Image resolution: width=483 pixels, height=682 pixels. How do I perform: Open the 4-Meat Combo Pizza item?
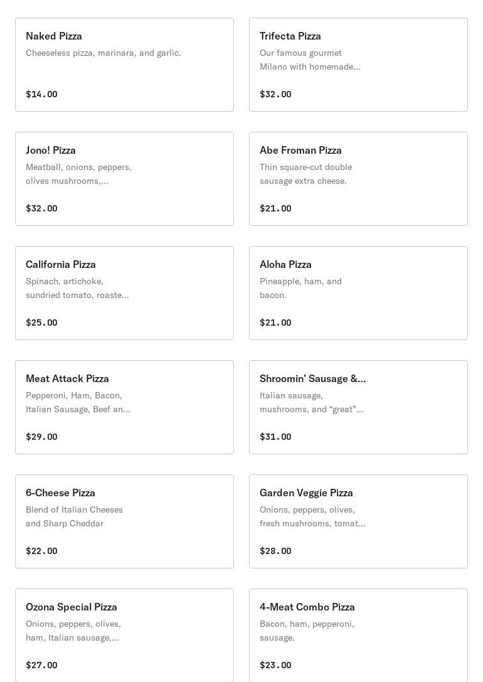coord(358,636)
